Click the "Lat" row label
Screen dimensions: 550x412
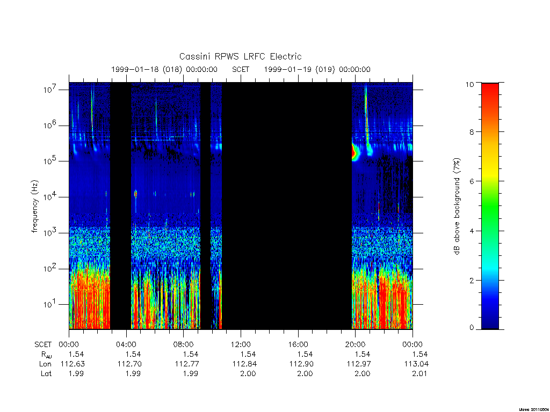tap(46, 373)
